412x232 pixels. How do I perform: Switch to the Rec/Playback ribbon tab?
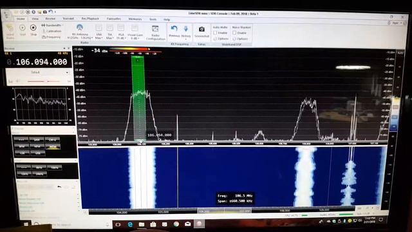pos(90,19)
